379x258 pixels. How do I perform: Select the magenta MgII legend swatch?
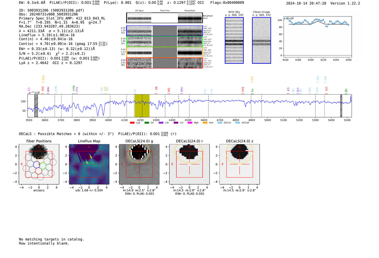[190, 123]
